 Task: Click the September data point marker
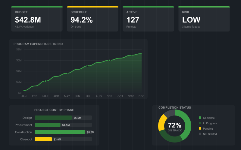click(x=110, y=60)
